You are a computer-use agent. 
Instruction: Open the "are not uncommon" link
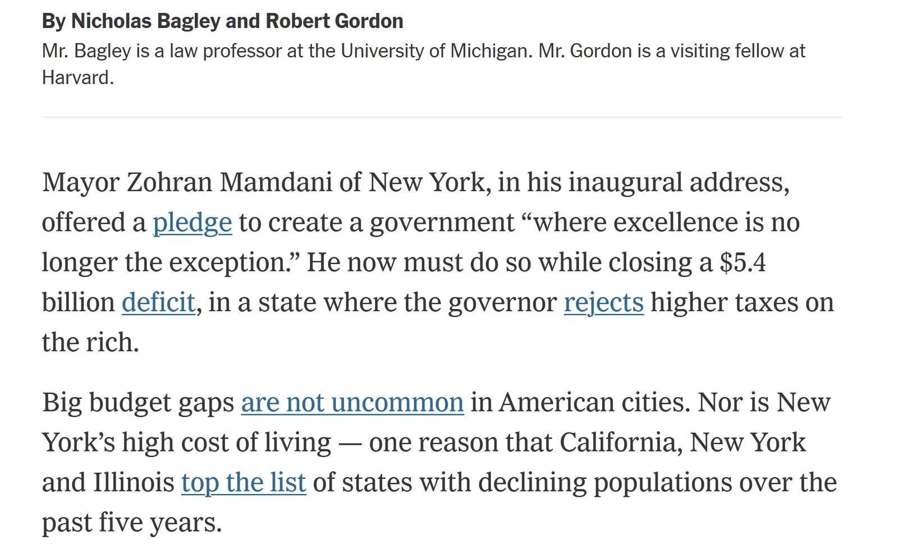coord(352,403)
